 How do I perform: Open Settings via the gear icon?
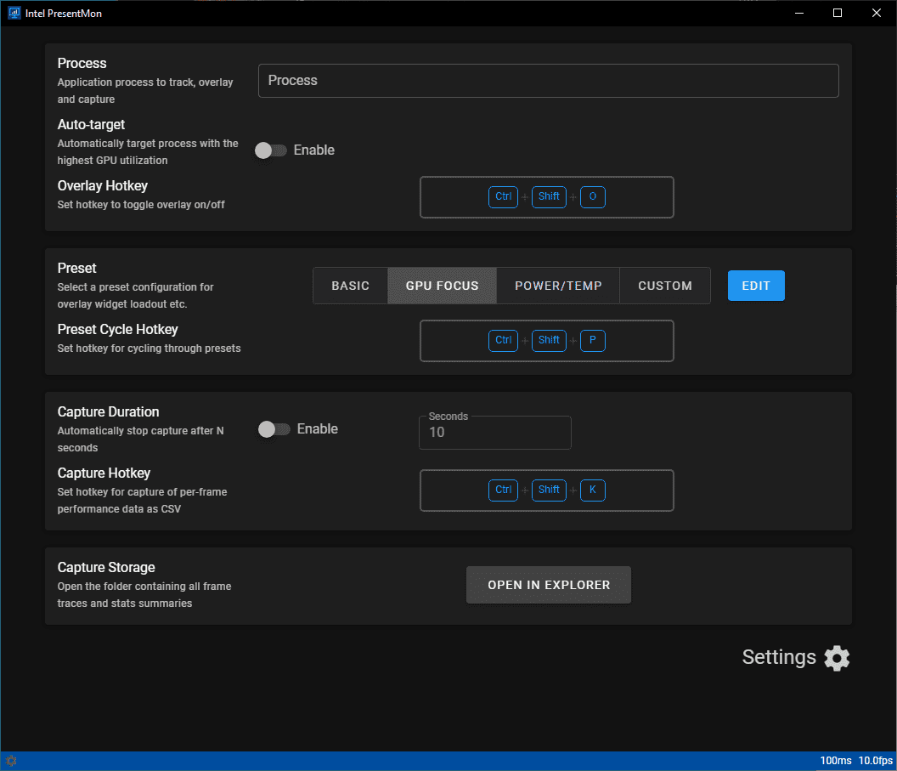click(x=837, y=658)
